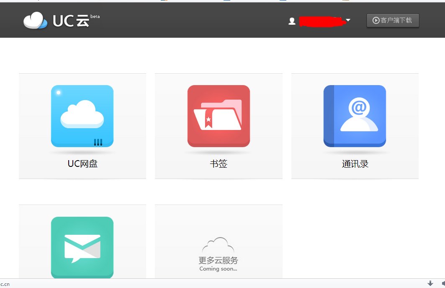Click the 客户端下载 download button
Viewport: 445px width, 288px height.
coord(393,20)
